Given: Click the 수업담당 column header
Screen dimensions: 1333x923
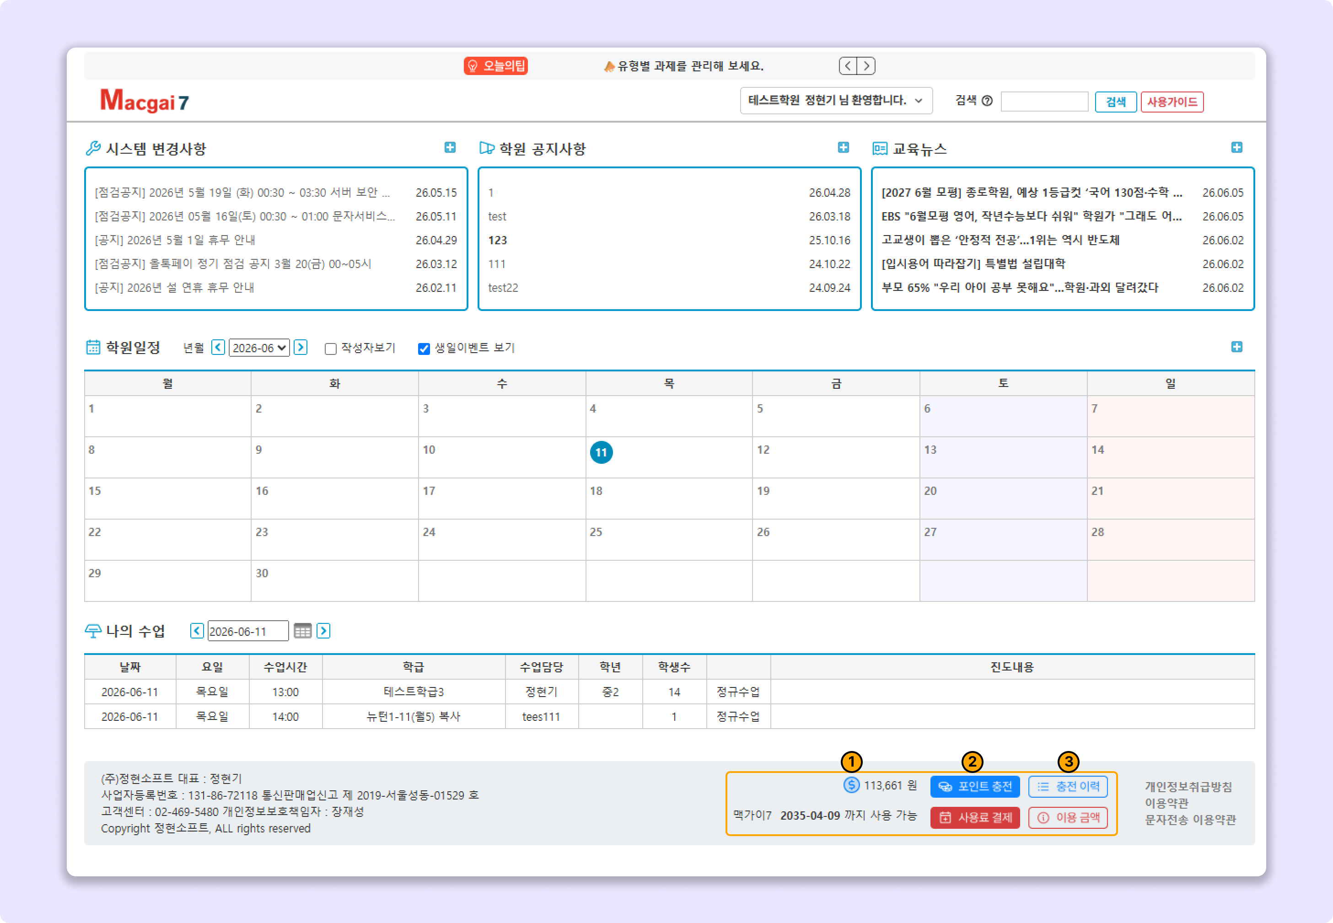Looking at the screenshot, I should coord(541,667).
